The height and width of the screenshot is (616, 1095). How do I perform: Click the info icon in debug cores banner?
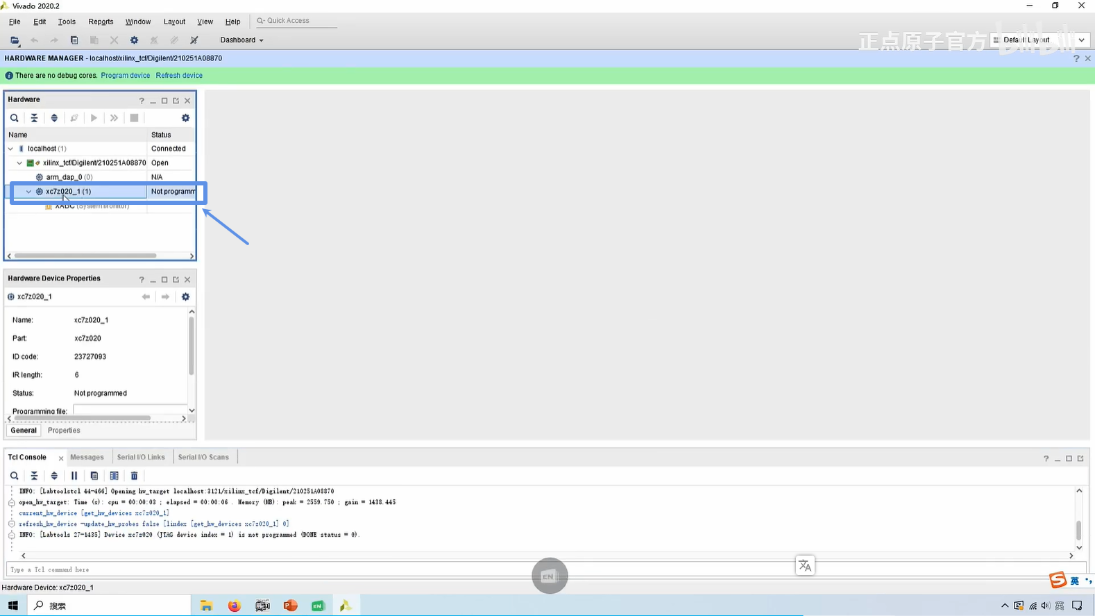pos(9,76)
